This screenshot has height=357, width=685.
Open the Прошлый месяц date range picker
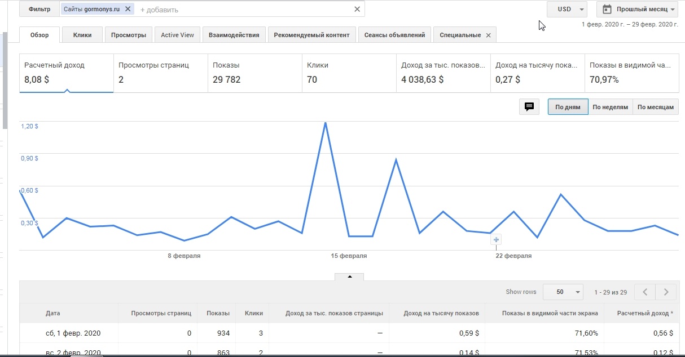637,9
